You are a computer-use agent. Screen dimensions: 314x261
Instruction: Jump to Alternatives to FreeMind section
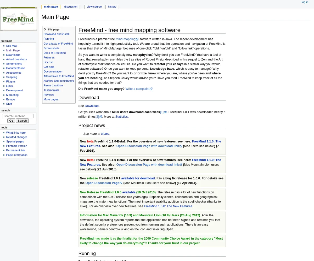pyautogui.click(x=59, y=76)
